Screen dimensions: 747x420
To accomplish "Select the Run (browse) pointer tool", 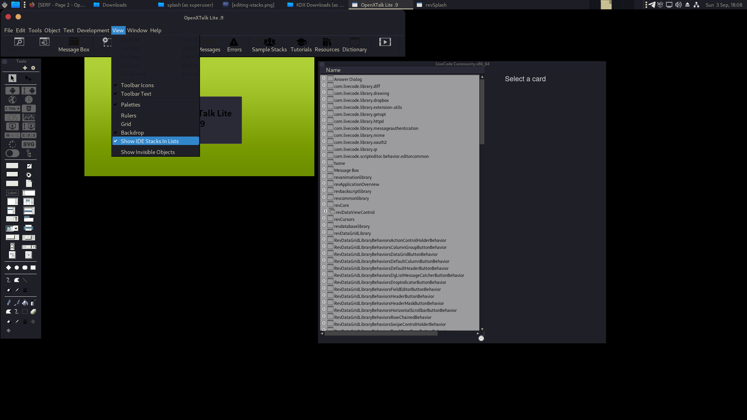I will 12,78.
